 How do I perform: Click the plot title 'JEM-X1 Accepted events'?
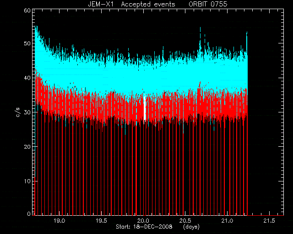[x=131, y=4]
